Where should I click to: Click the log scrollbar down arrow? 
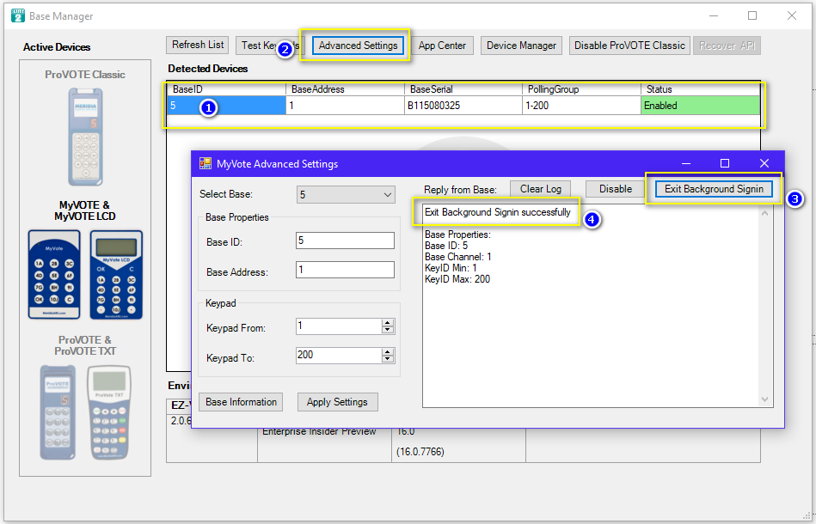point(764,399)
